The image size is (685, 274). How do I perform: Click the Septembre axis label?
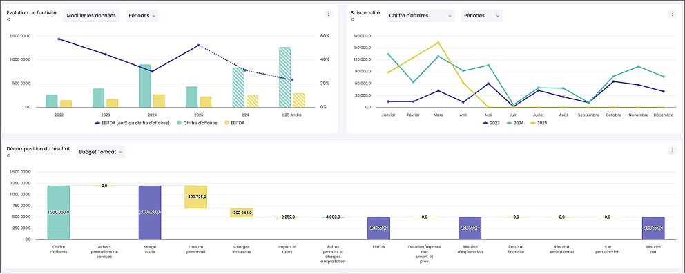click(588, 115)
